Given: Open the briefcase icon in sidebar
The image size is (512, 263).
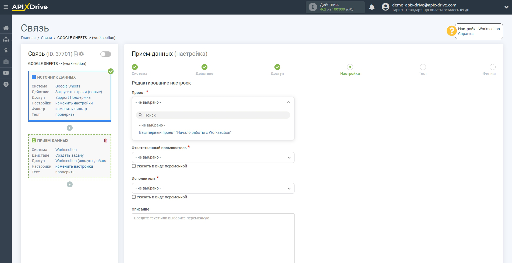Looking at the screenshot, I should 6,62.
